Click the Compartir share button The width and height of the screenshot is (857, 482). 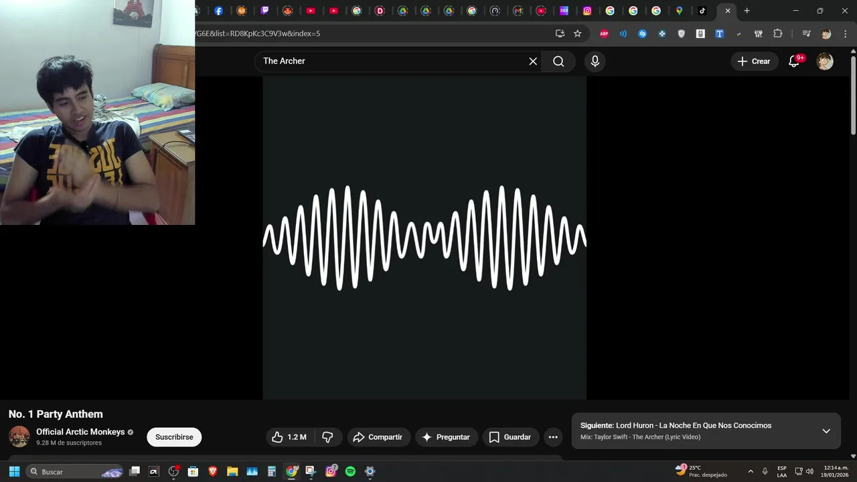(x=378, y=437)
